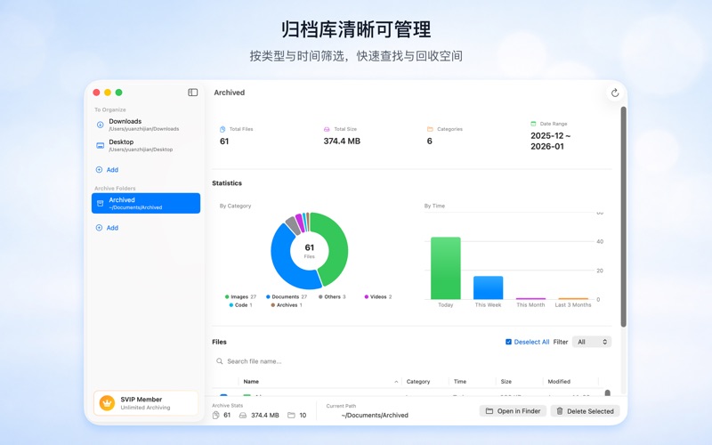
Task: Add a folder under To Organize
Action: click(x=107, y=169)
